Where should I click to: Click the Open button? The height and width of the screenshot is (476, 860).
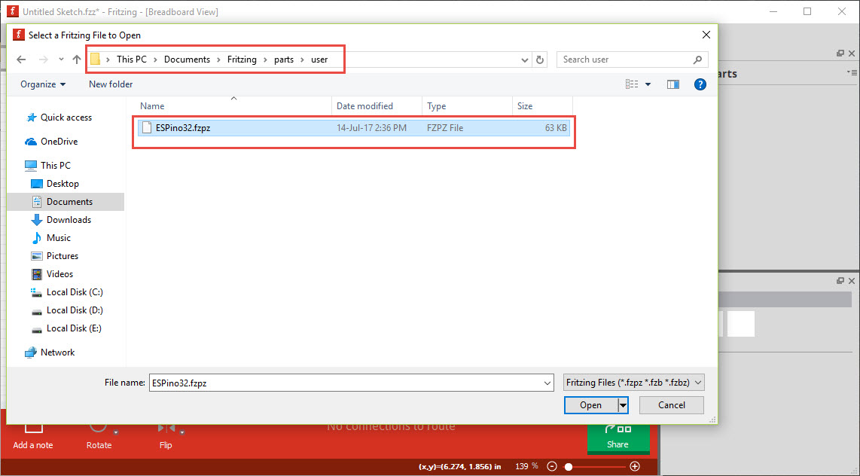click(590, 405)
